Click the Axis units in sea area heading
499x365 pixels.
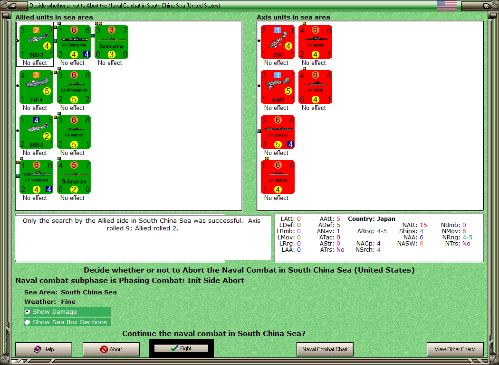(293, 17)
